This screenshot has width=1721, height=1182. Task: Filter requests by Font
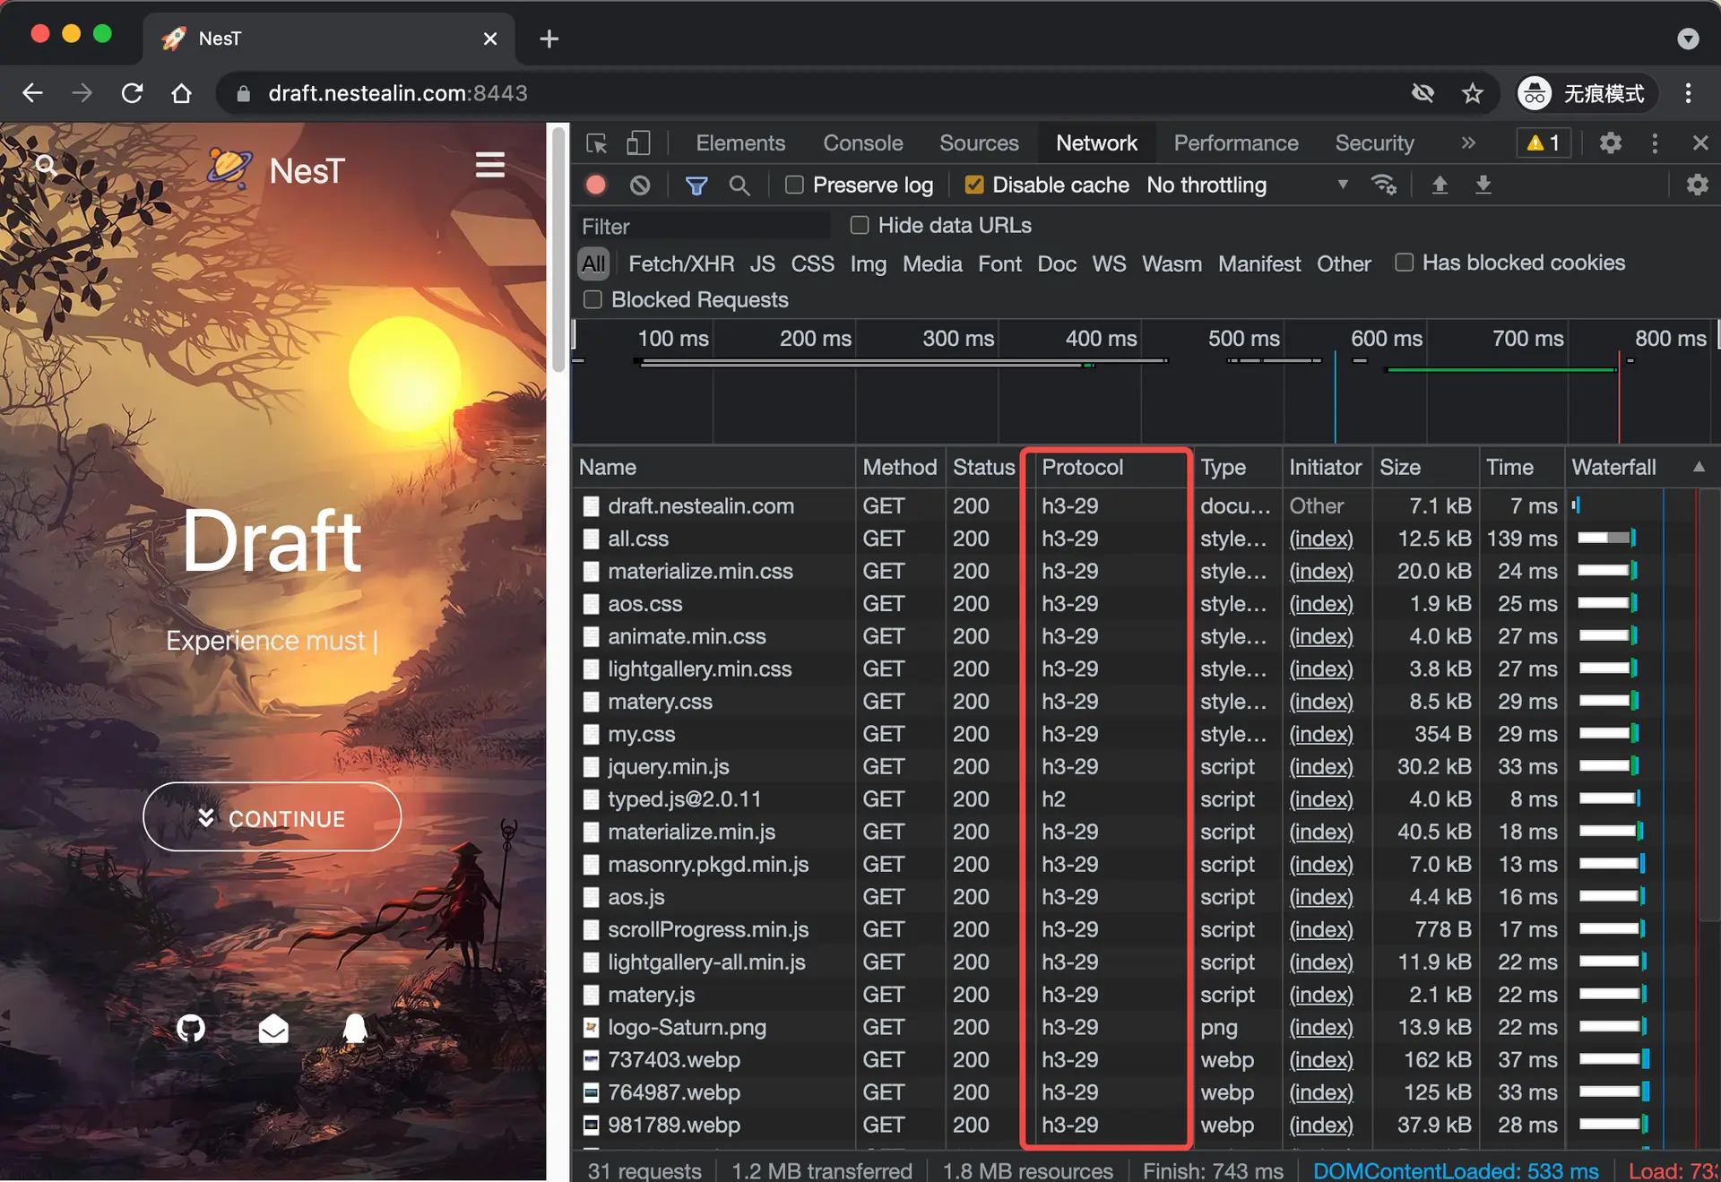point(999,264)
